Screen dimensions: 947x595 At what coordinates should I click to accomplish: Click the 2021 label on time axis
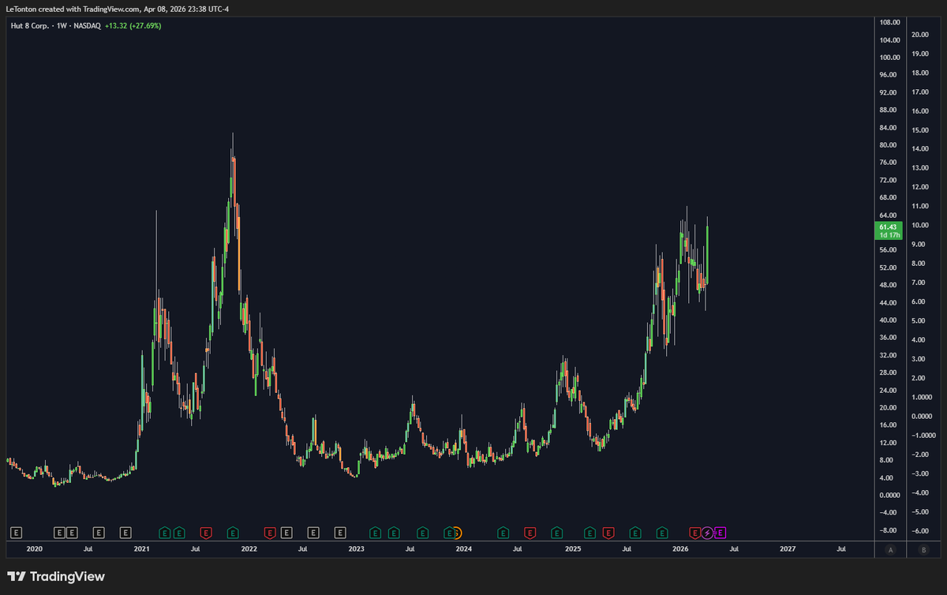[141, 548]
